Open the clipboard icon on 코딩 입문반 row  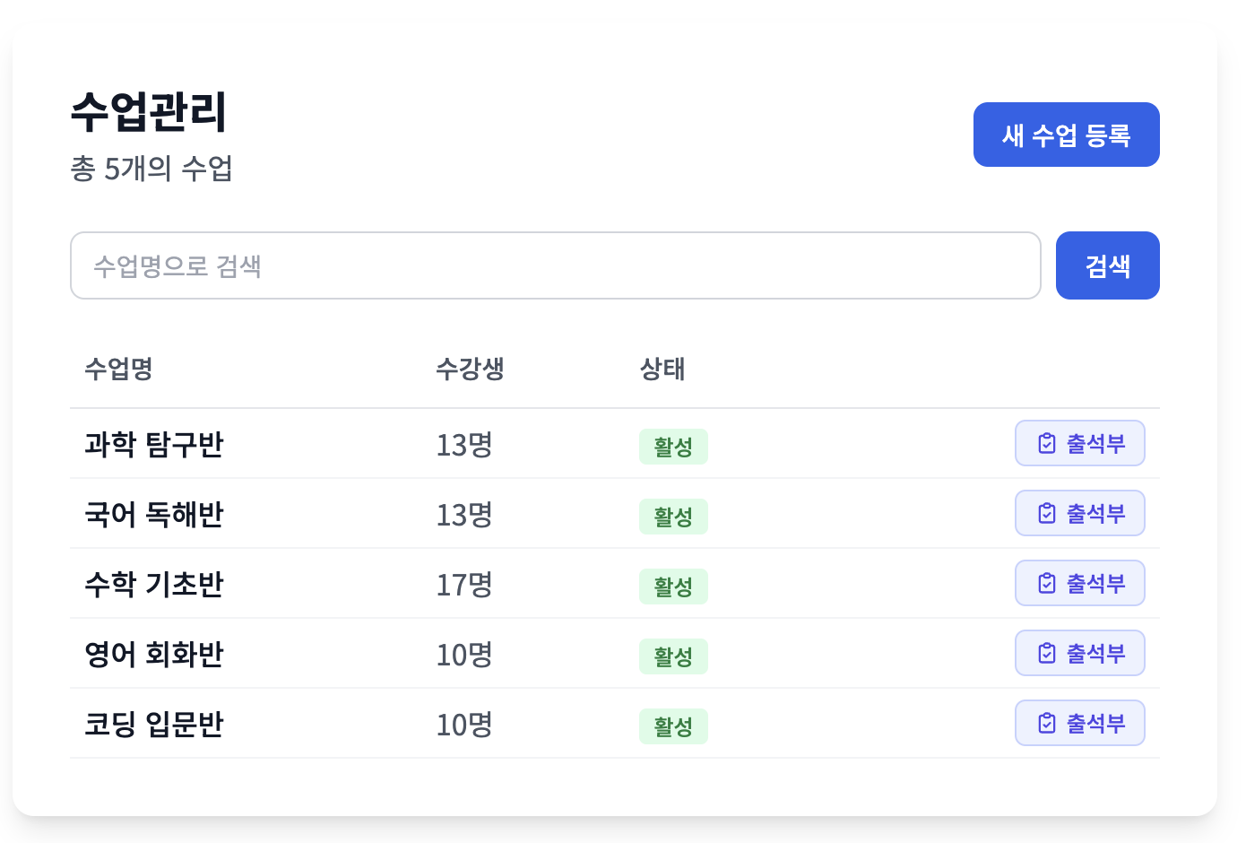pos(1047,722)
